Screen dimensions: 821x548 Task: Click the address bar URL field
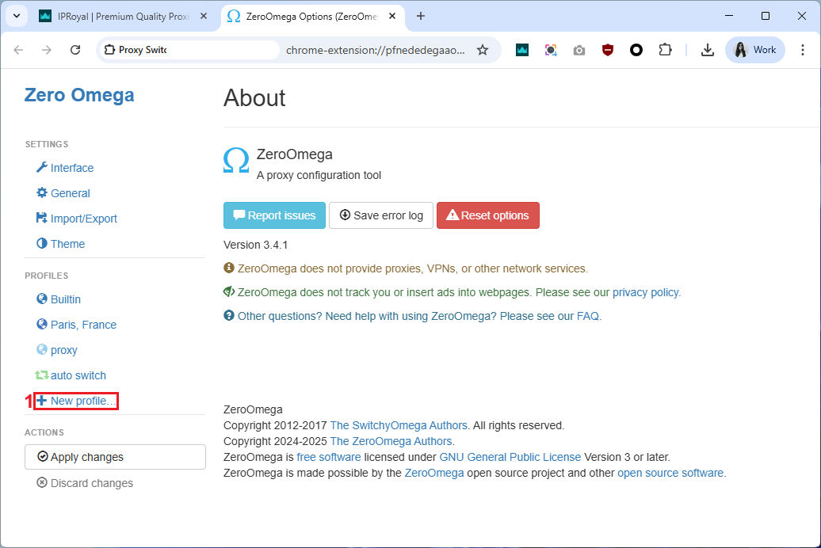[372, 50]
